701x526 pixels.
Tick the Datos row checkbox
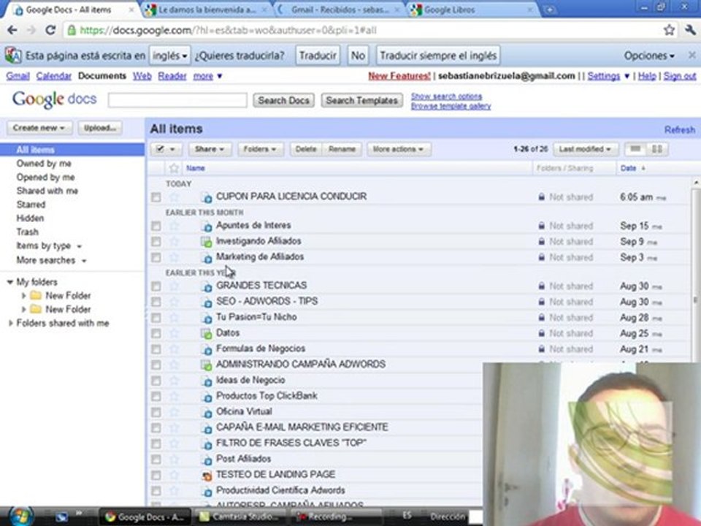156,333
